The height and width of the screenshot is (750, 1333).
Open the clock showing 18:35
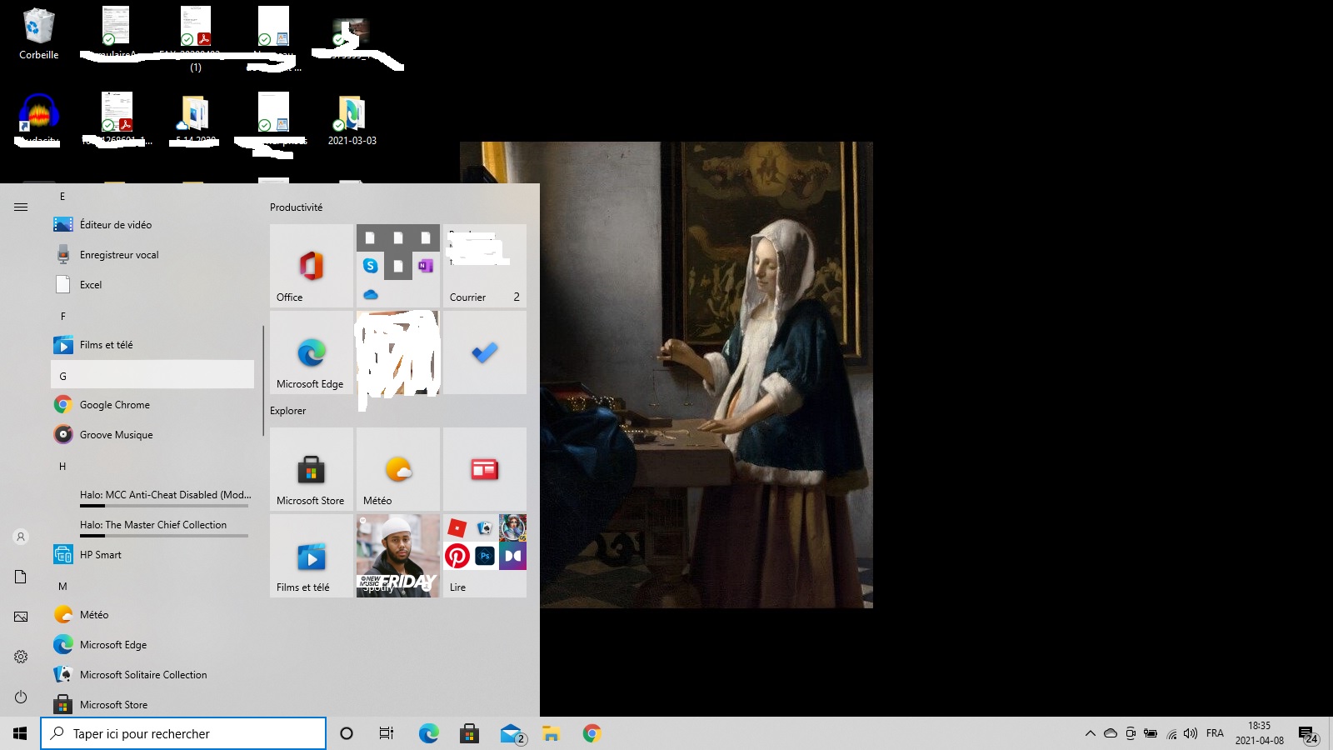tap(1259, 733)
